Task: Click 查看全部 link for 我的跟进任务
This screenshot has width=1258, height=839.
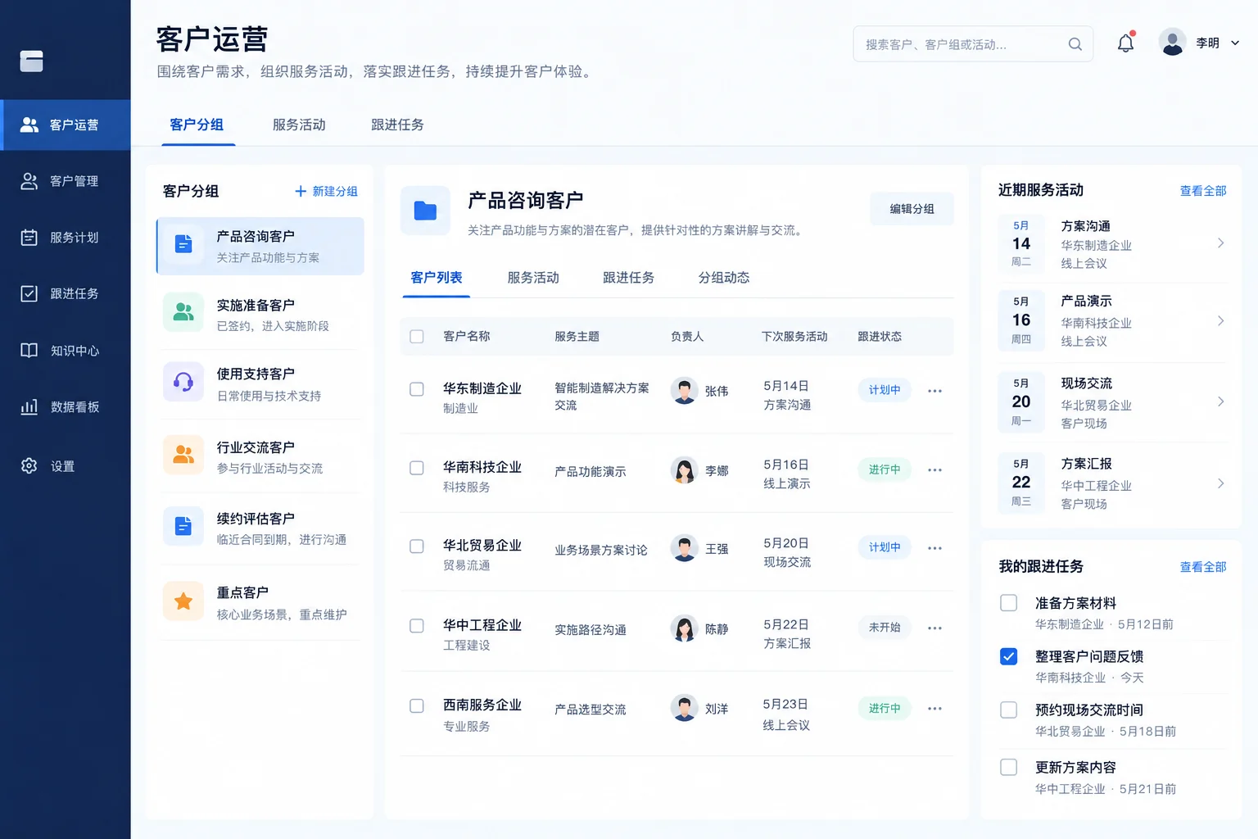Action: [1203, 567]
